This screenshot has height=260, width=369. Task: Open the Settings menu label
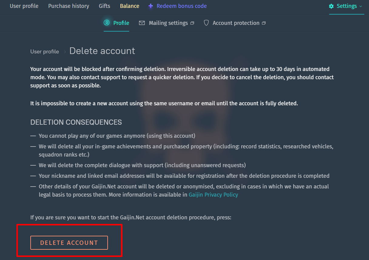click(x=347, y=6)
